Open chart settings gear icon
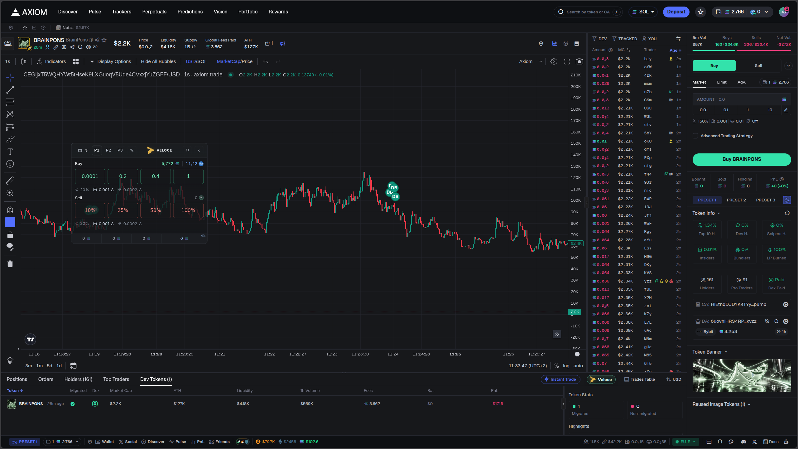This screenshot has width=798, height=449. tap(554, 61)
